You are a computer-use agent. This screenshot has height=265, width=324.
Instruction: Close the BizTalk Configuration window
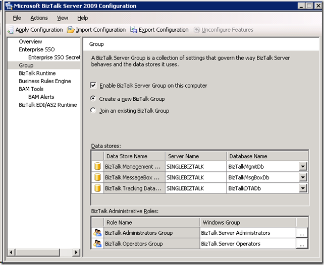tap(318, 6)
